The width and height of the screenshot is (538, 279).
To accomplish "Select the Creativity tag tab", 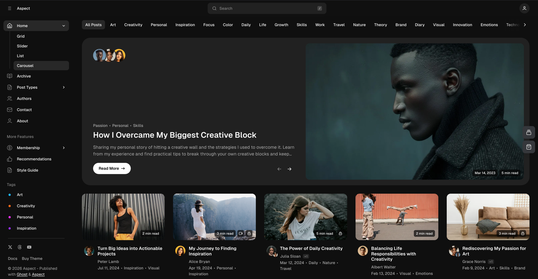I will (133, 25).
